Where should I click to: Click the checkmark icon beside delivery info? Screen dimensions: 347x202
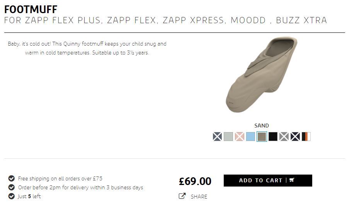12,187
